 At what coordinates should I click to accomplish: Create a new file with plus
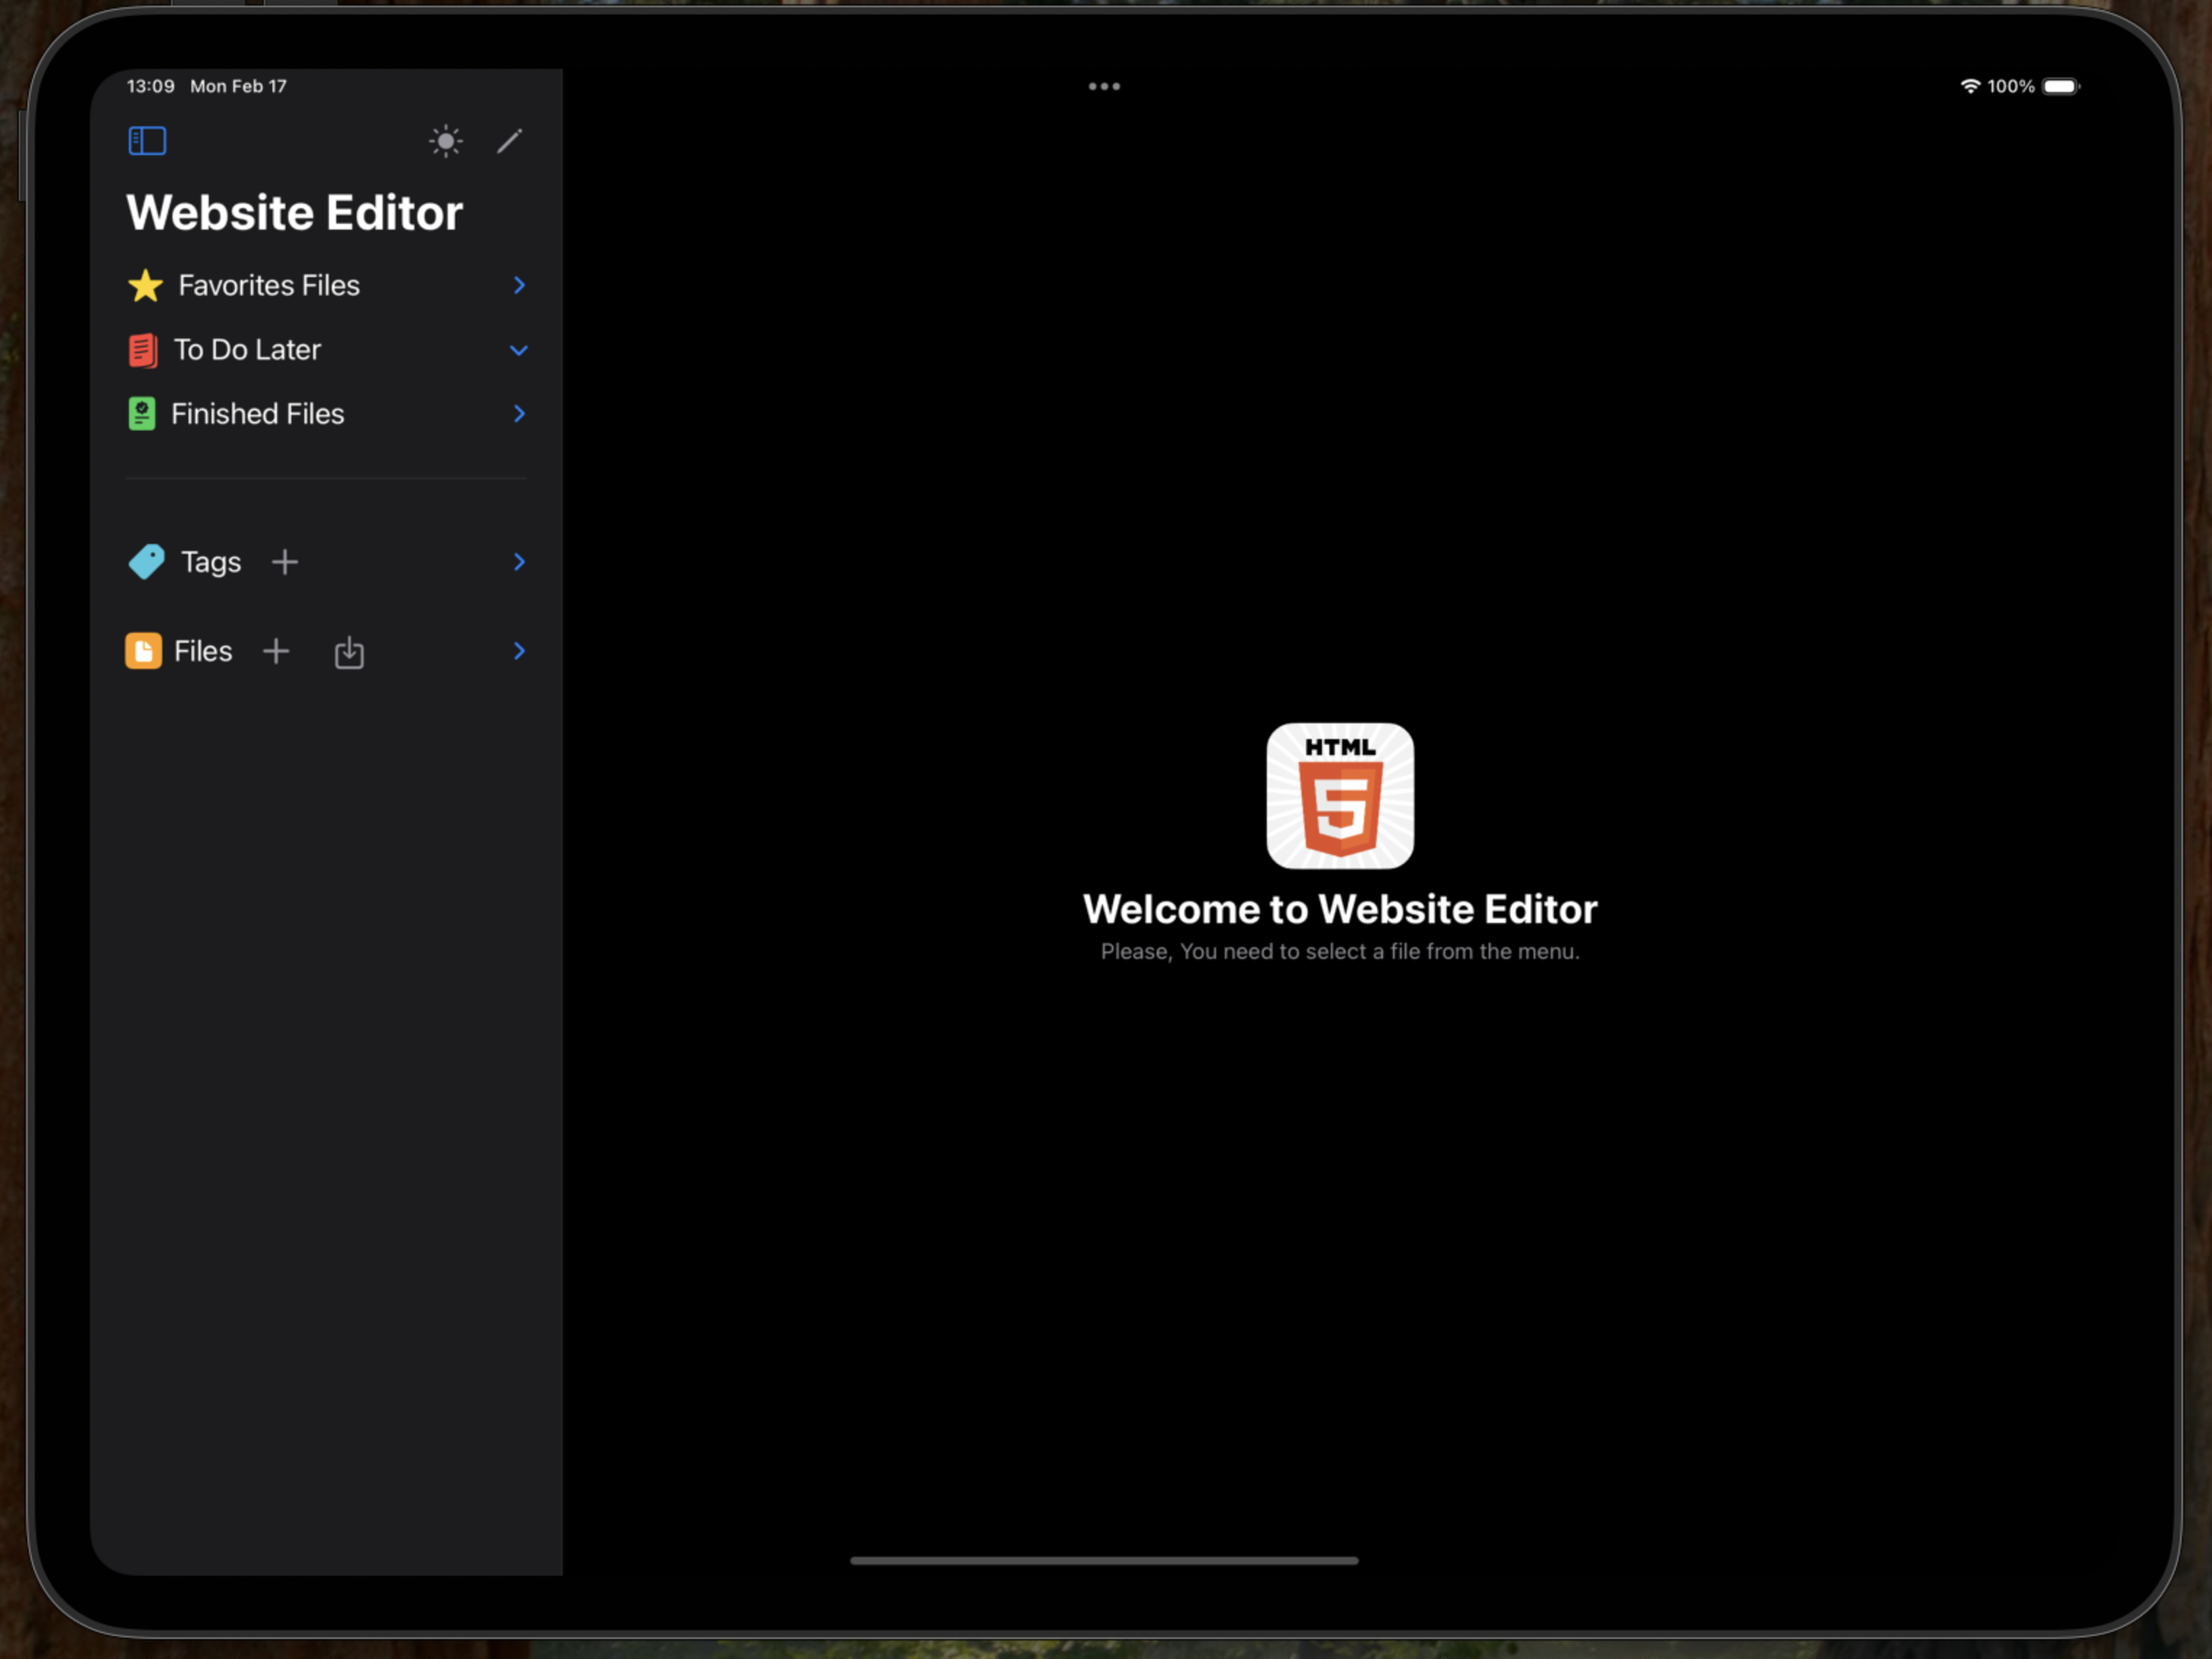coord(276,651)
